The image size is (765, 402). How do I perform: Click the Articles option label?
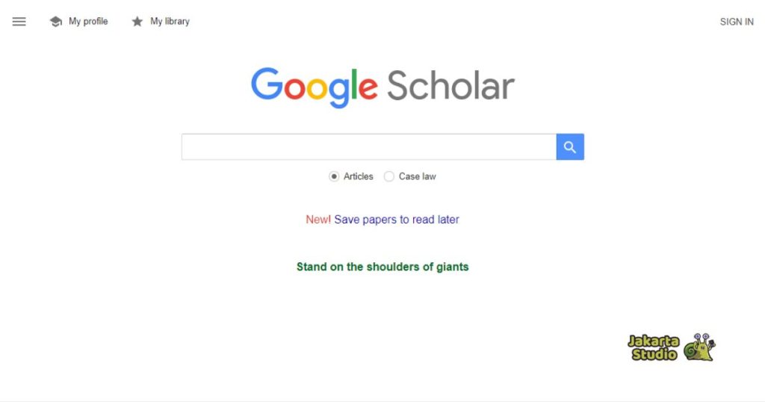[359, 176]
